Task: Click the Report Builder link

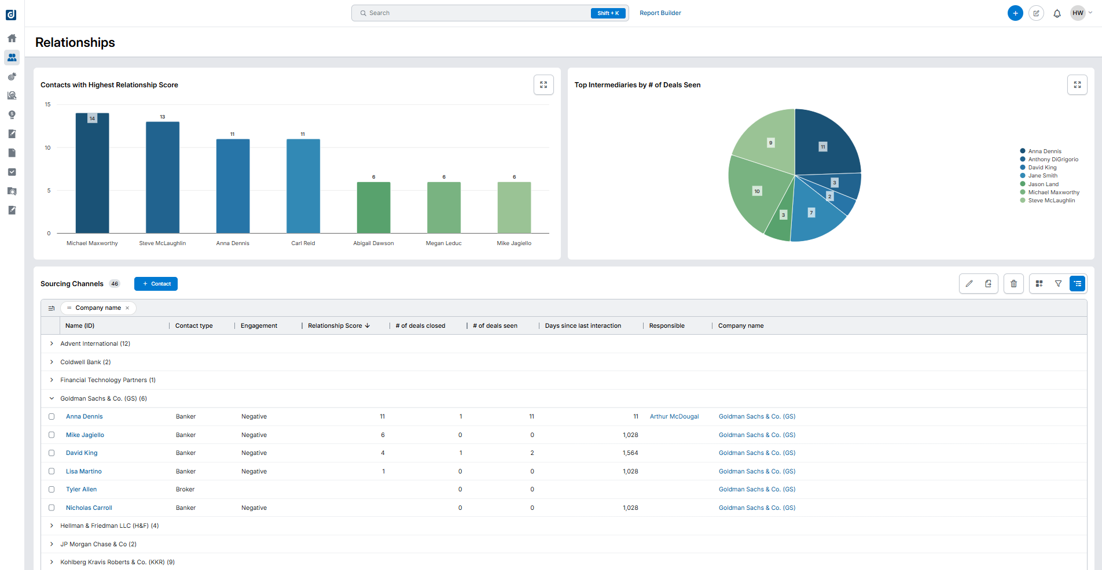Action: [660, 13]
